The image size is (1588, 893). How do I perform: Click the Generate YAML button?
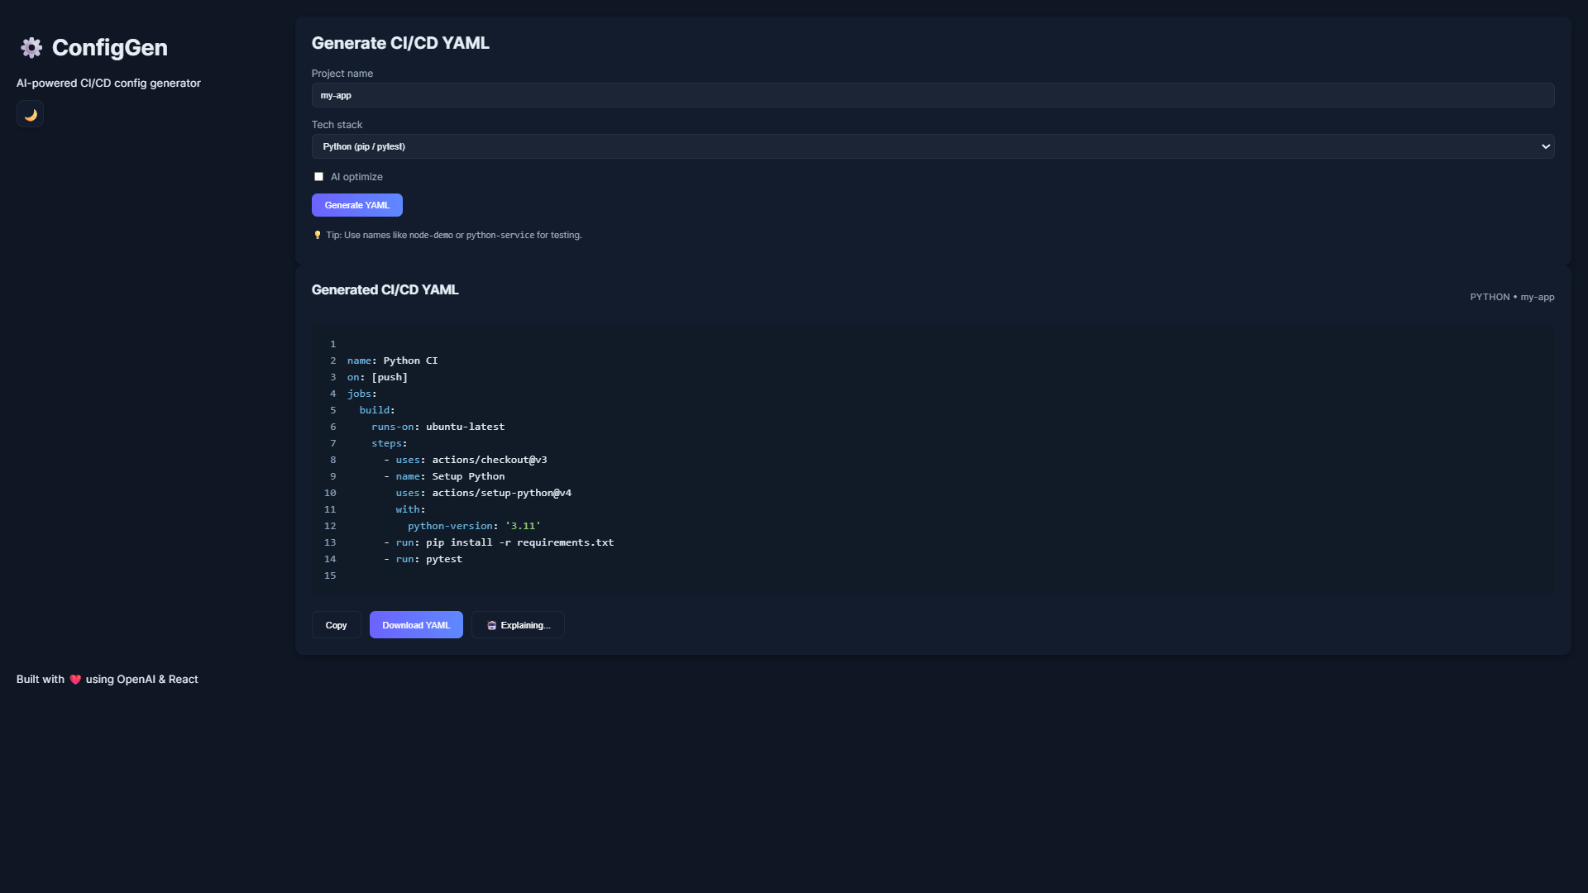click(356, 205)
